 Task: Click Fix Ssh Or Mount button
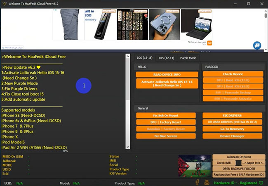pyautogui.click(x=166, y=115)
